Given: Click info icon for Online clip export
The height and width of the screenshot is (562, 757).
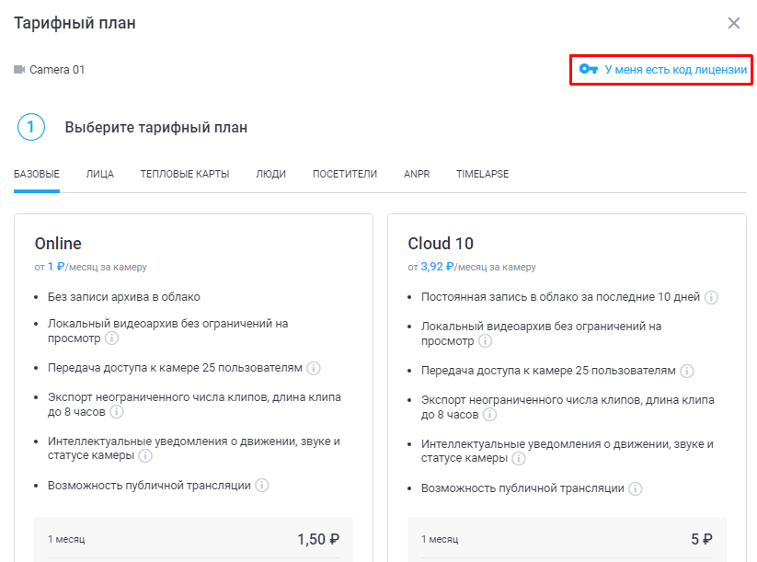Looking at the screenshot, I should (x=117, y=413).
